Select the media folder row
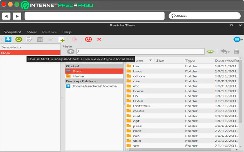 182,111
